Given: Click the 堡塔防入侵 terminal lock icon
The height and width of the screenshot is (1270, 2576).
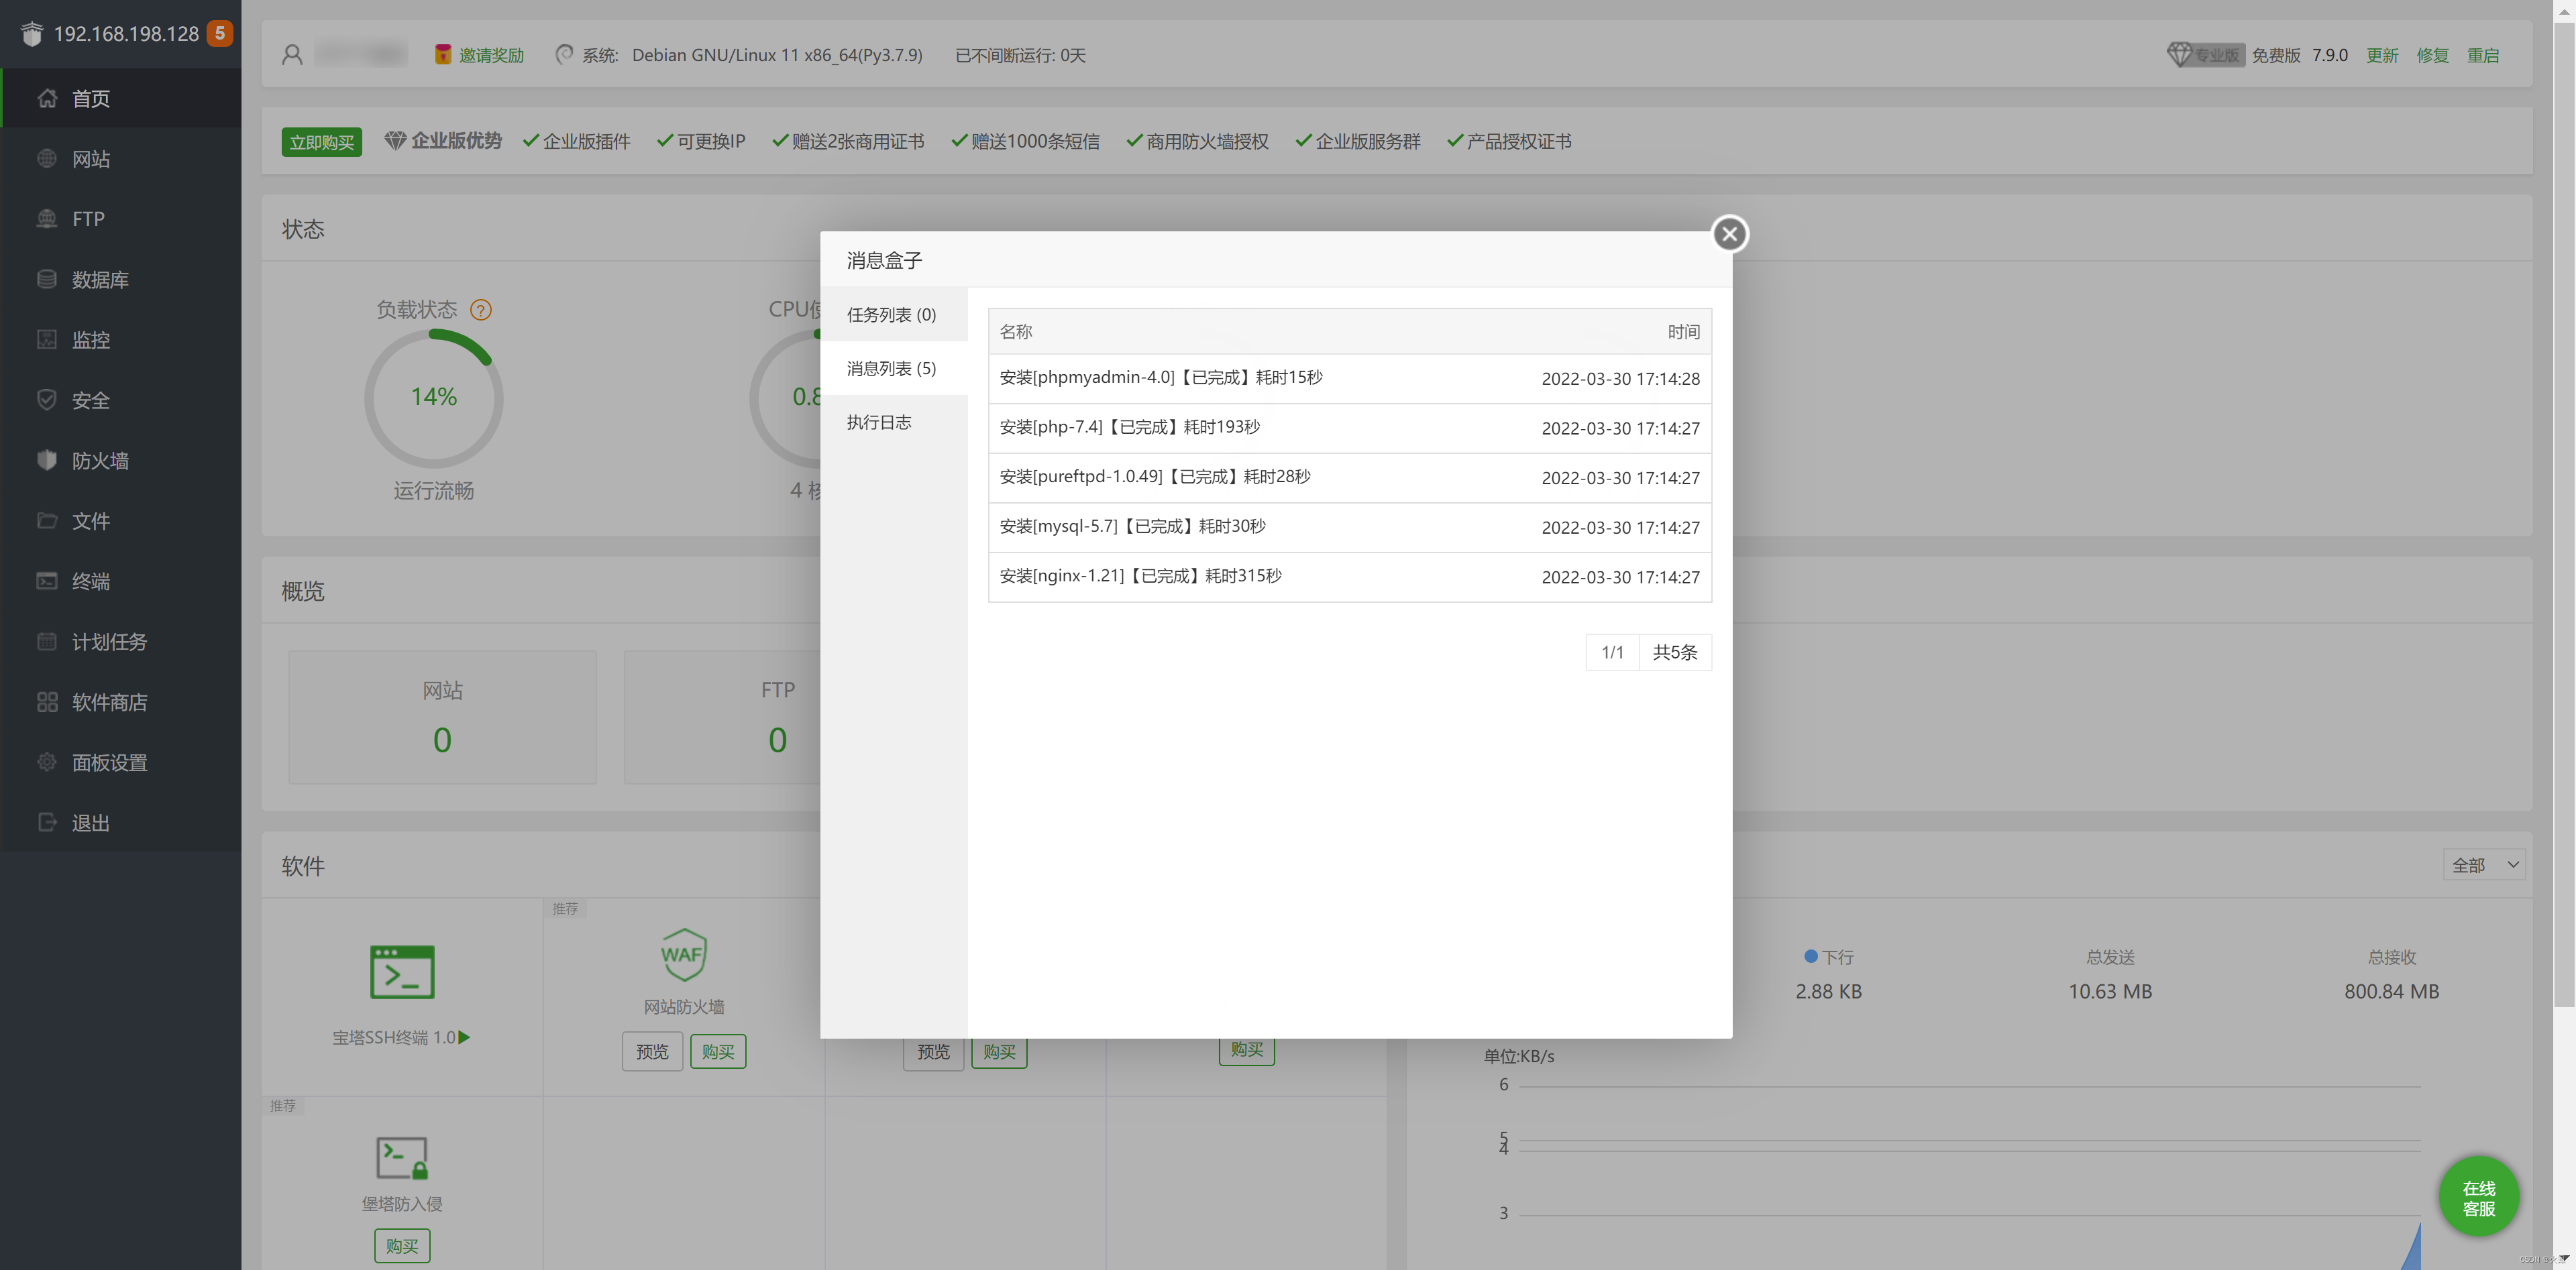Looking at the screenshot, I should (402, 1158).
